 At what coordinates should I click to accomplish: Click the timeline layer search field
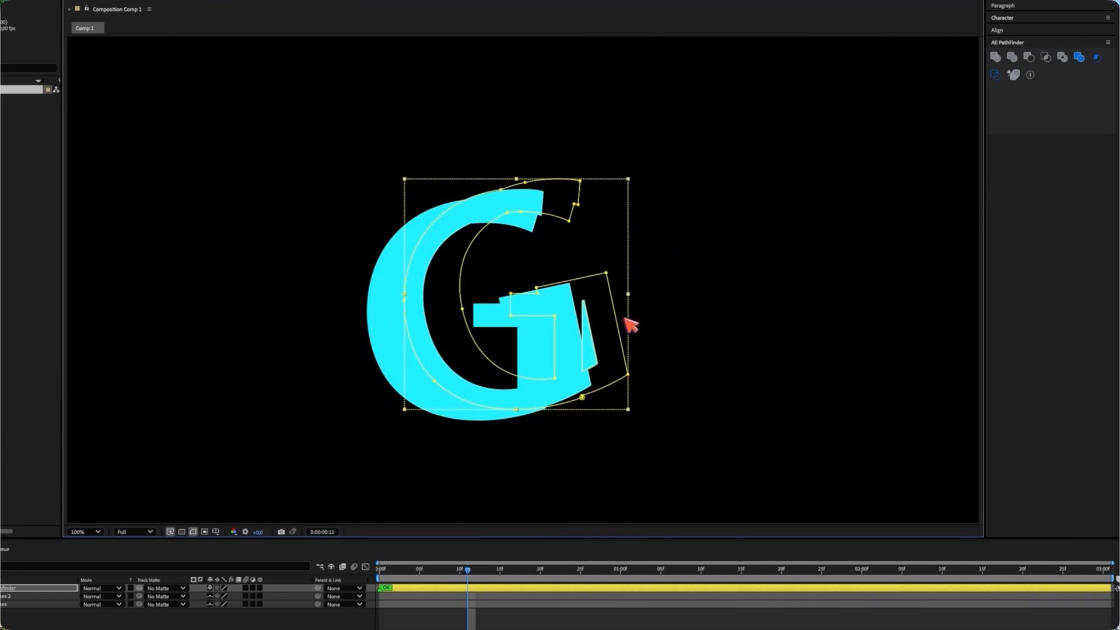tap(155, 566)
